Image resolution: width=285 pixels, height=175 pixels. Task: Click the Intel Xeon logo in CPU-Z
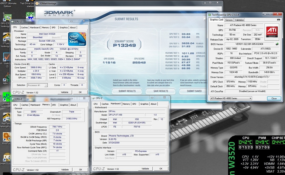point(77,39)
